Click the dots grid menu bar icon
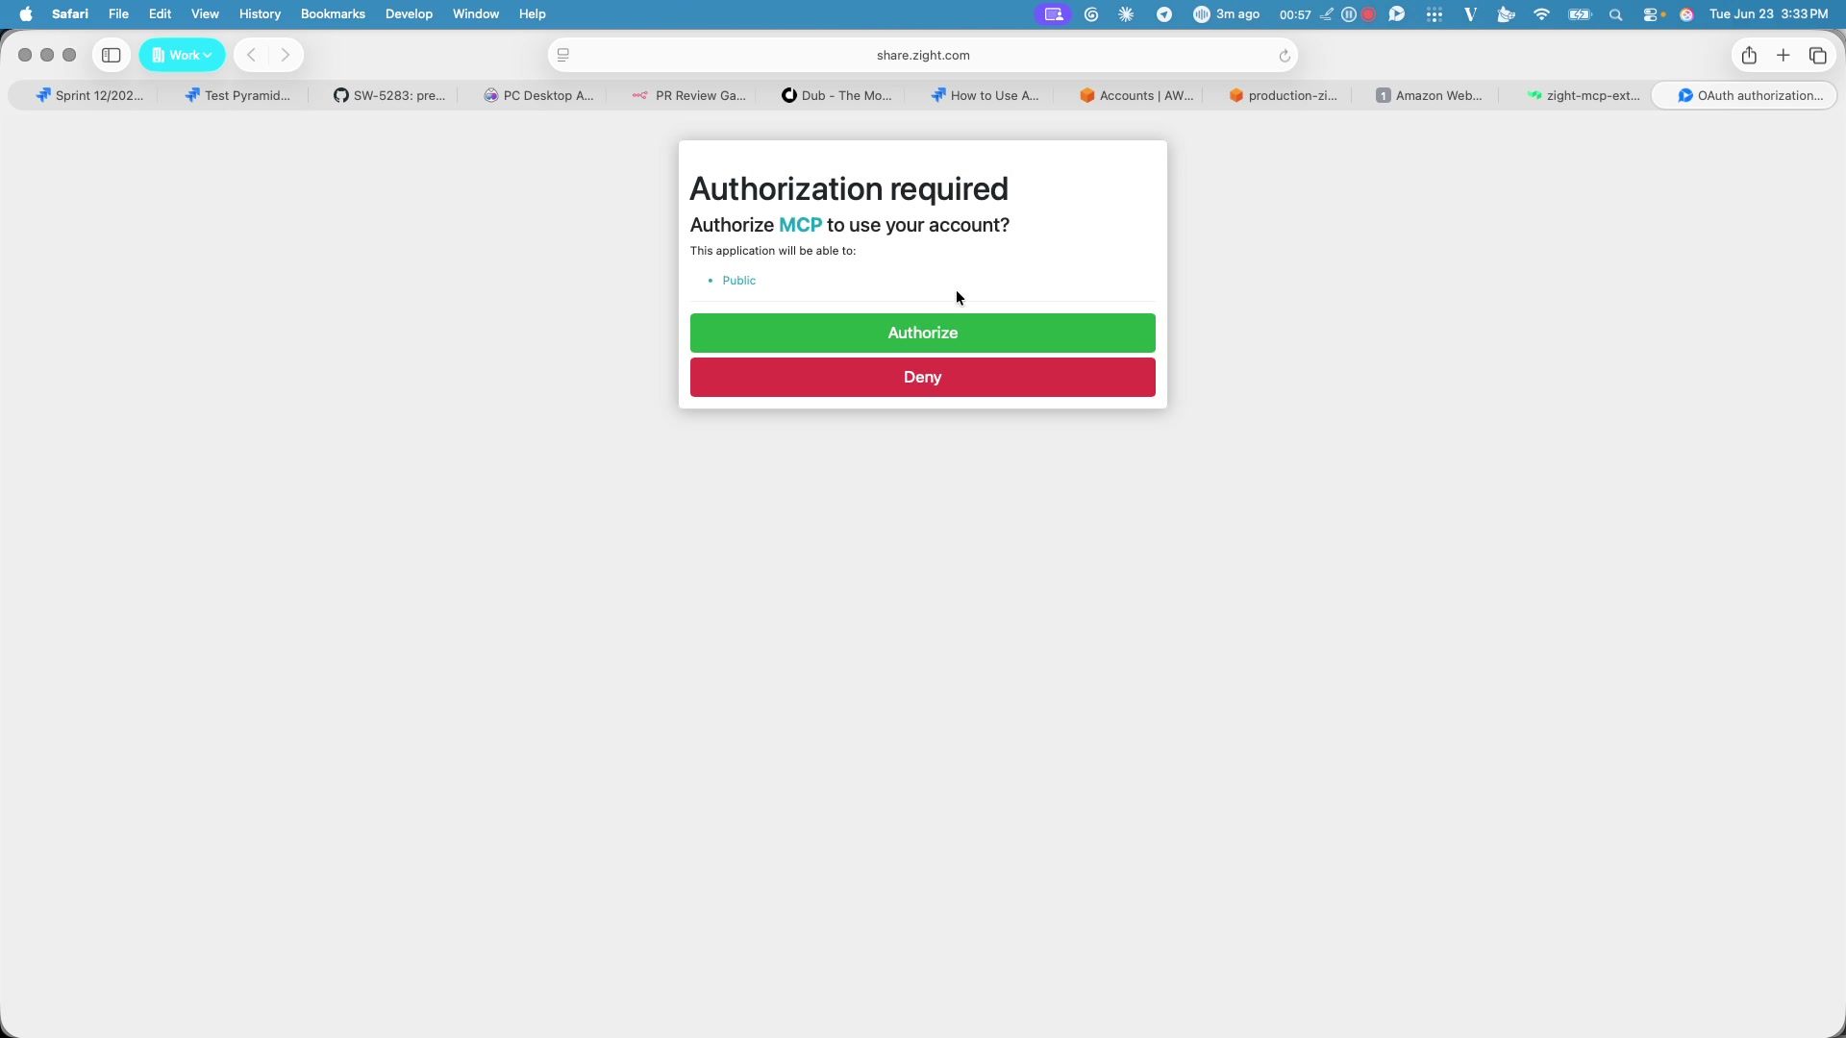The width and height of the screenshot is (1846, 1038). 1434,14
